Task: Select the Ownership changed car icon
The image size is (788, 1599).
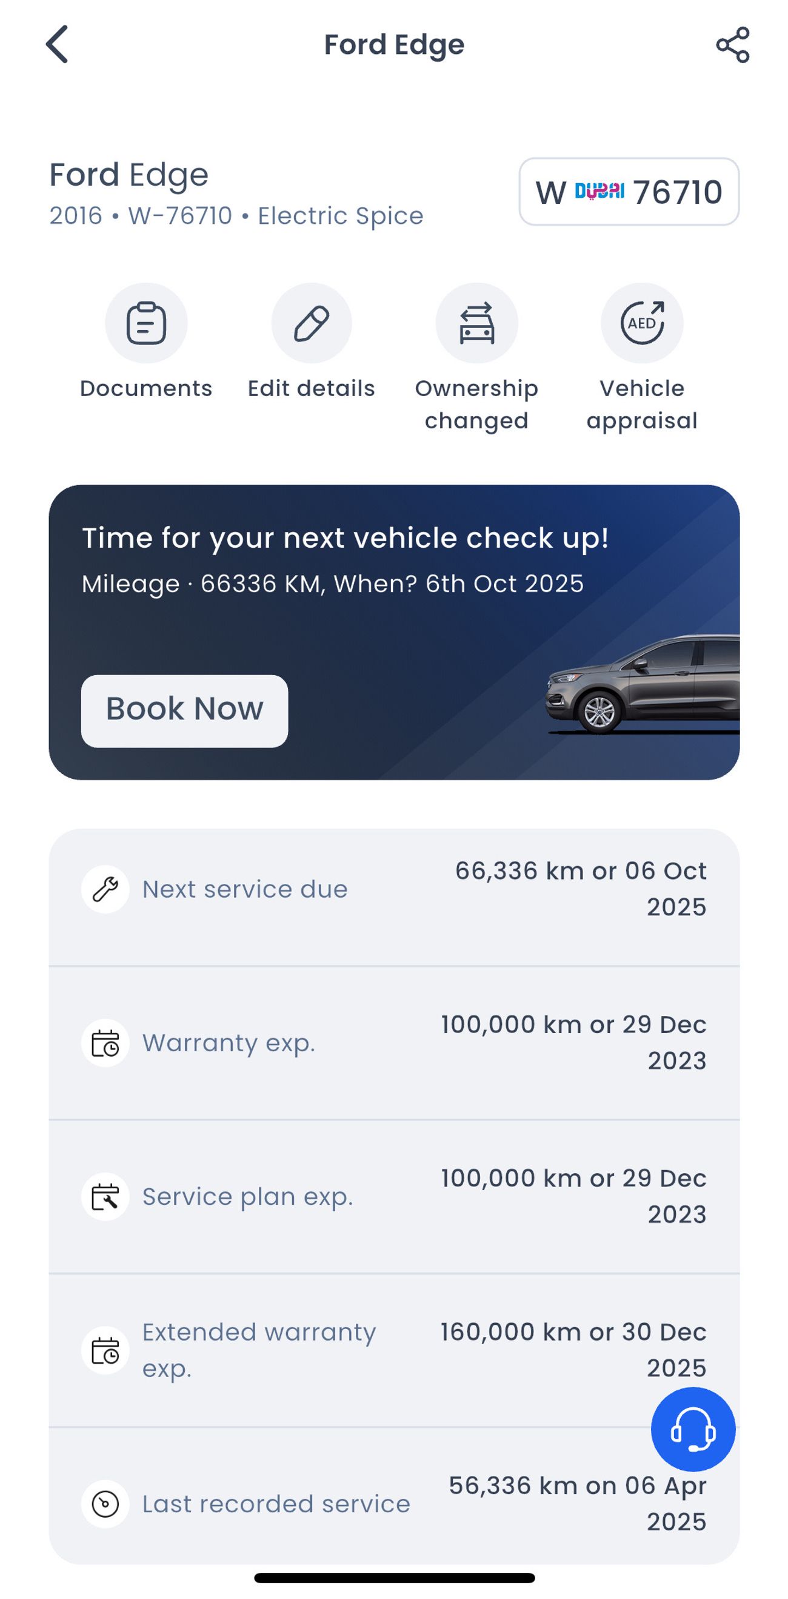Action: click(x=476, y=323)
